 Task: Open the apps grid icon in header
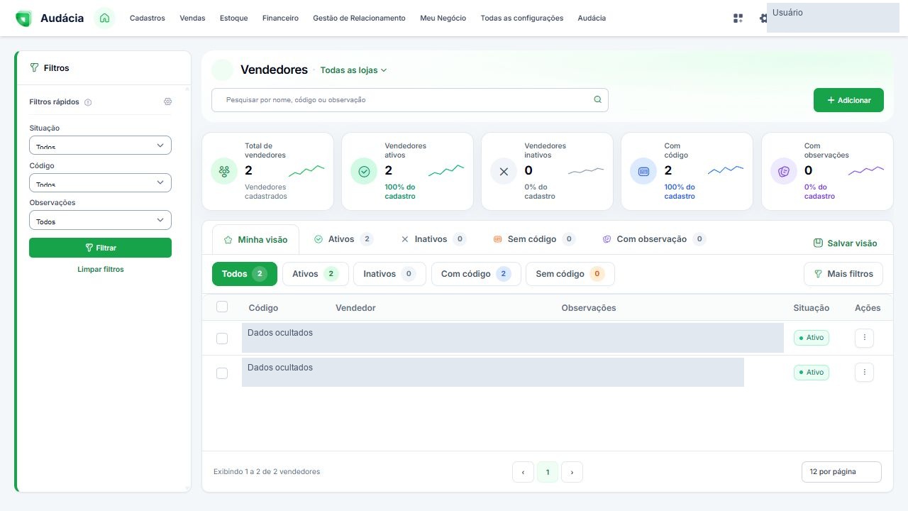pos(738,18)
